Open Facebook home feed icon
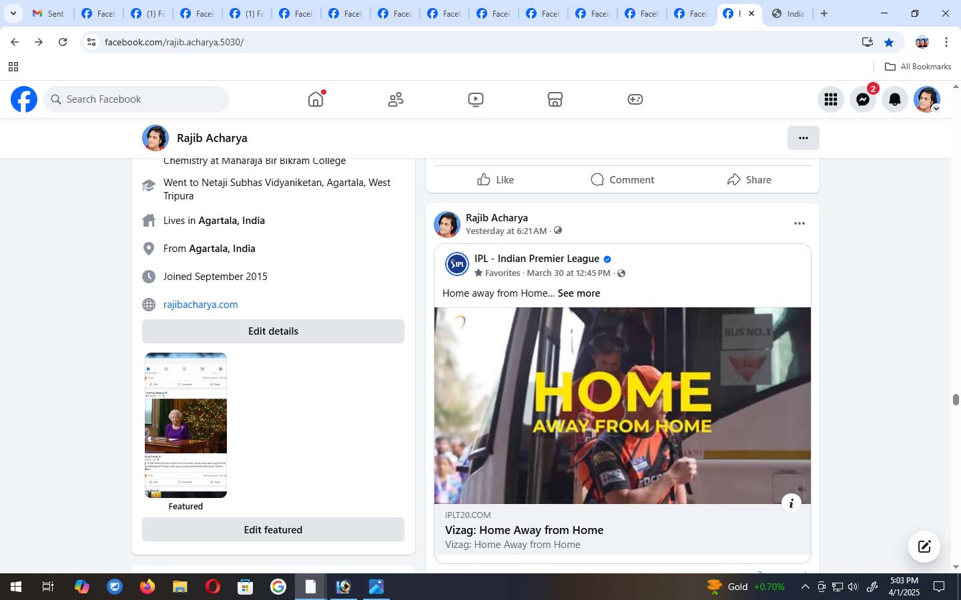This screenshot has width=961, height=600. (316, 99)
